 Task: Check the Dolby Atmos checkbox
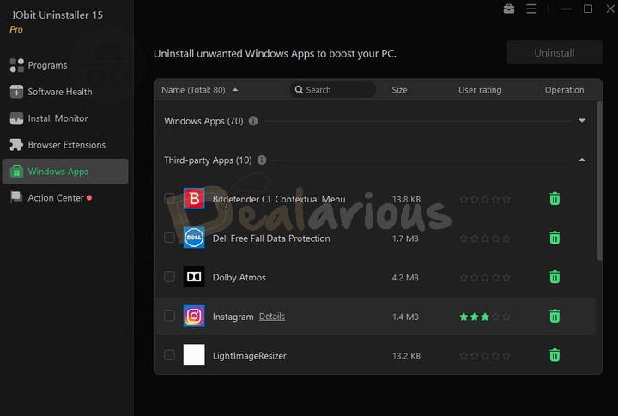point(169,276)
